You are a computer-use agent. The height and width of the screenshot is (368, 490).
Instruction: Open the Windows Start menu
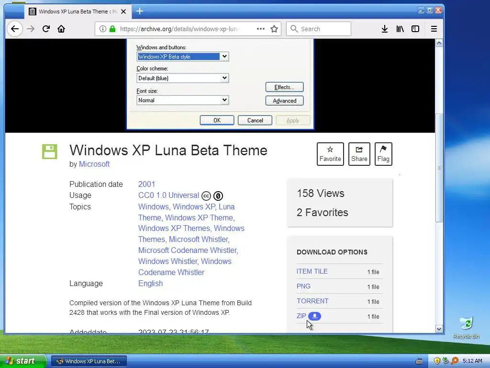[x=23, y=361]
